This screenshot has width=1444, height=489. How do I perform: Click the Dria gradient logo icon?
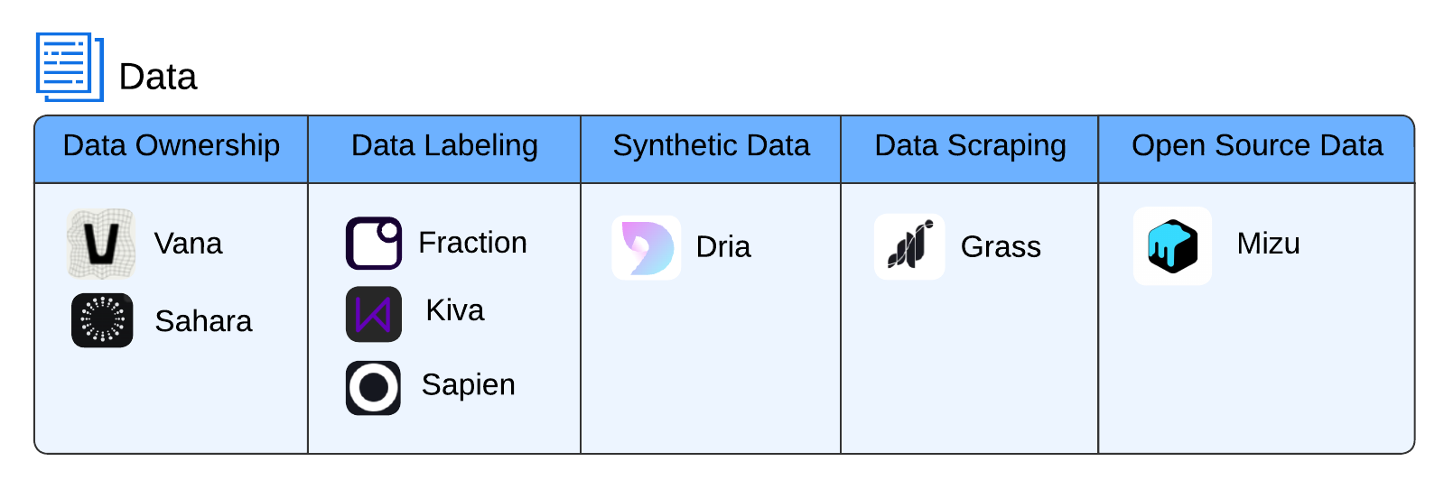tap(647, 247)
